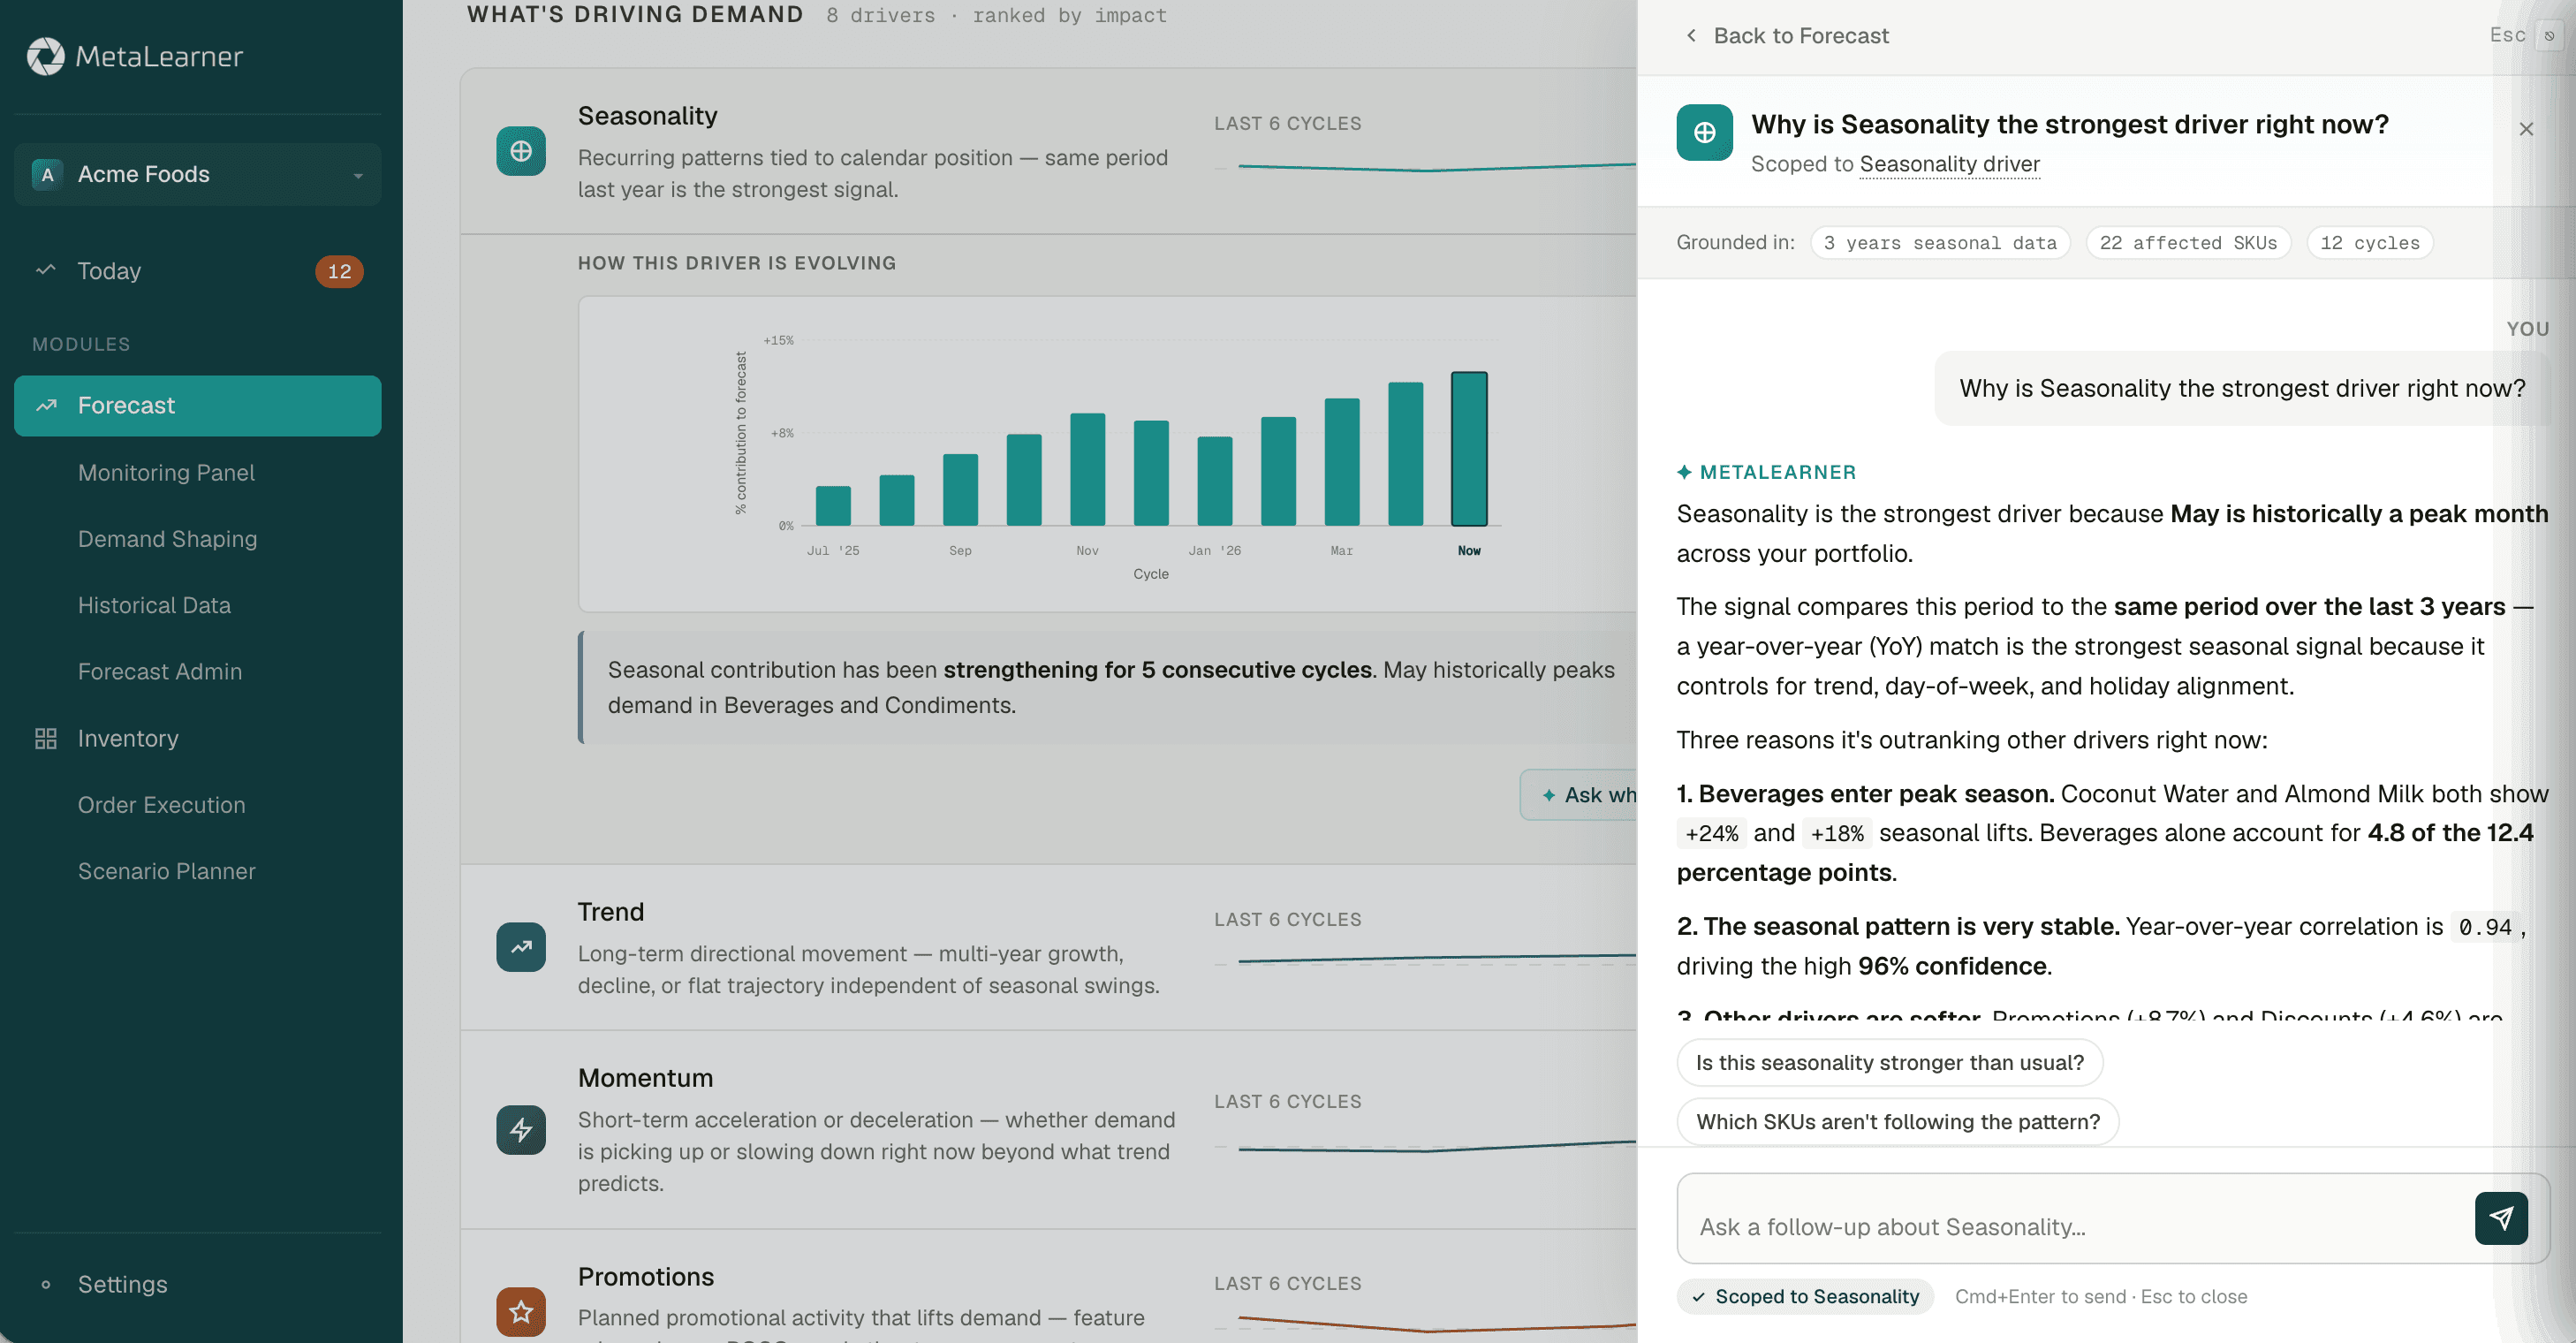Open Historical Data page
Screen dimensions: 2576x1343
coord(154,605)
